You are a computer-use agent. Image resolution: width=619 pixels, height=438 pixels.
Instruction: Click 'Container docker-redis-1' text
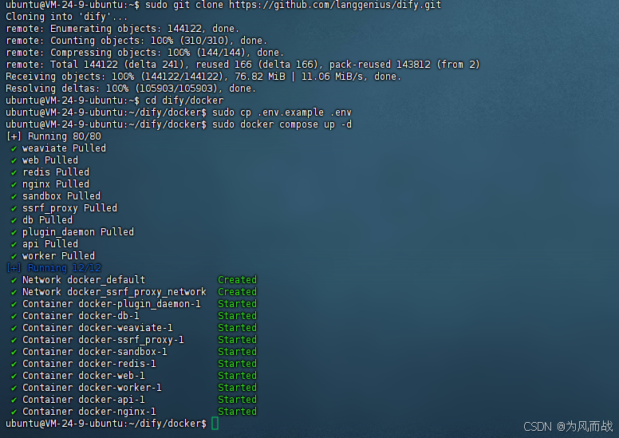[89, 364]
